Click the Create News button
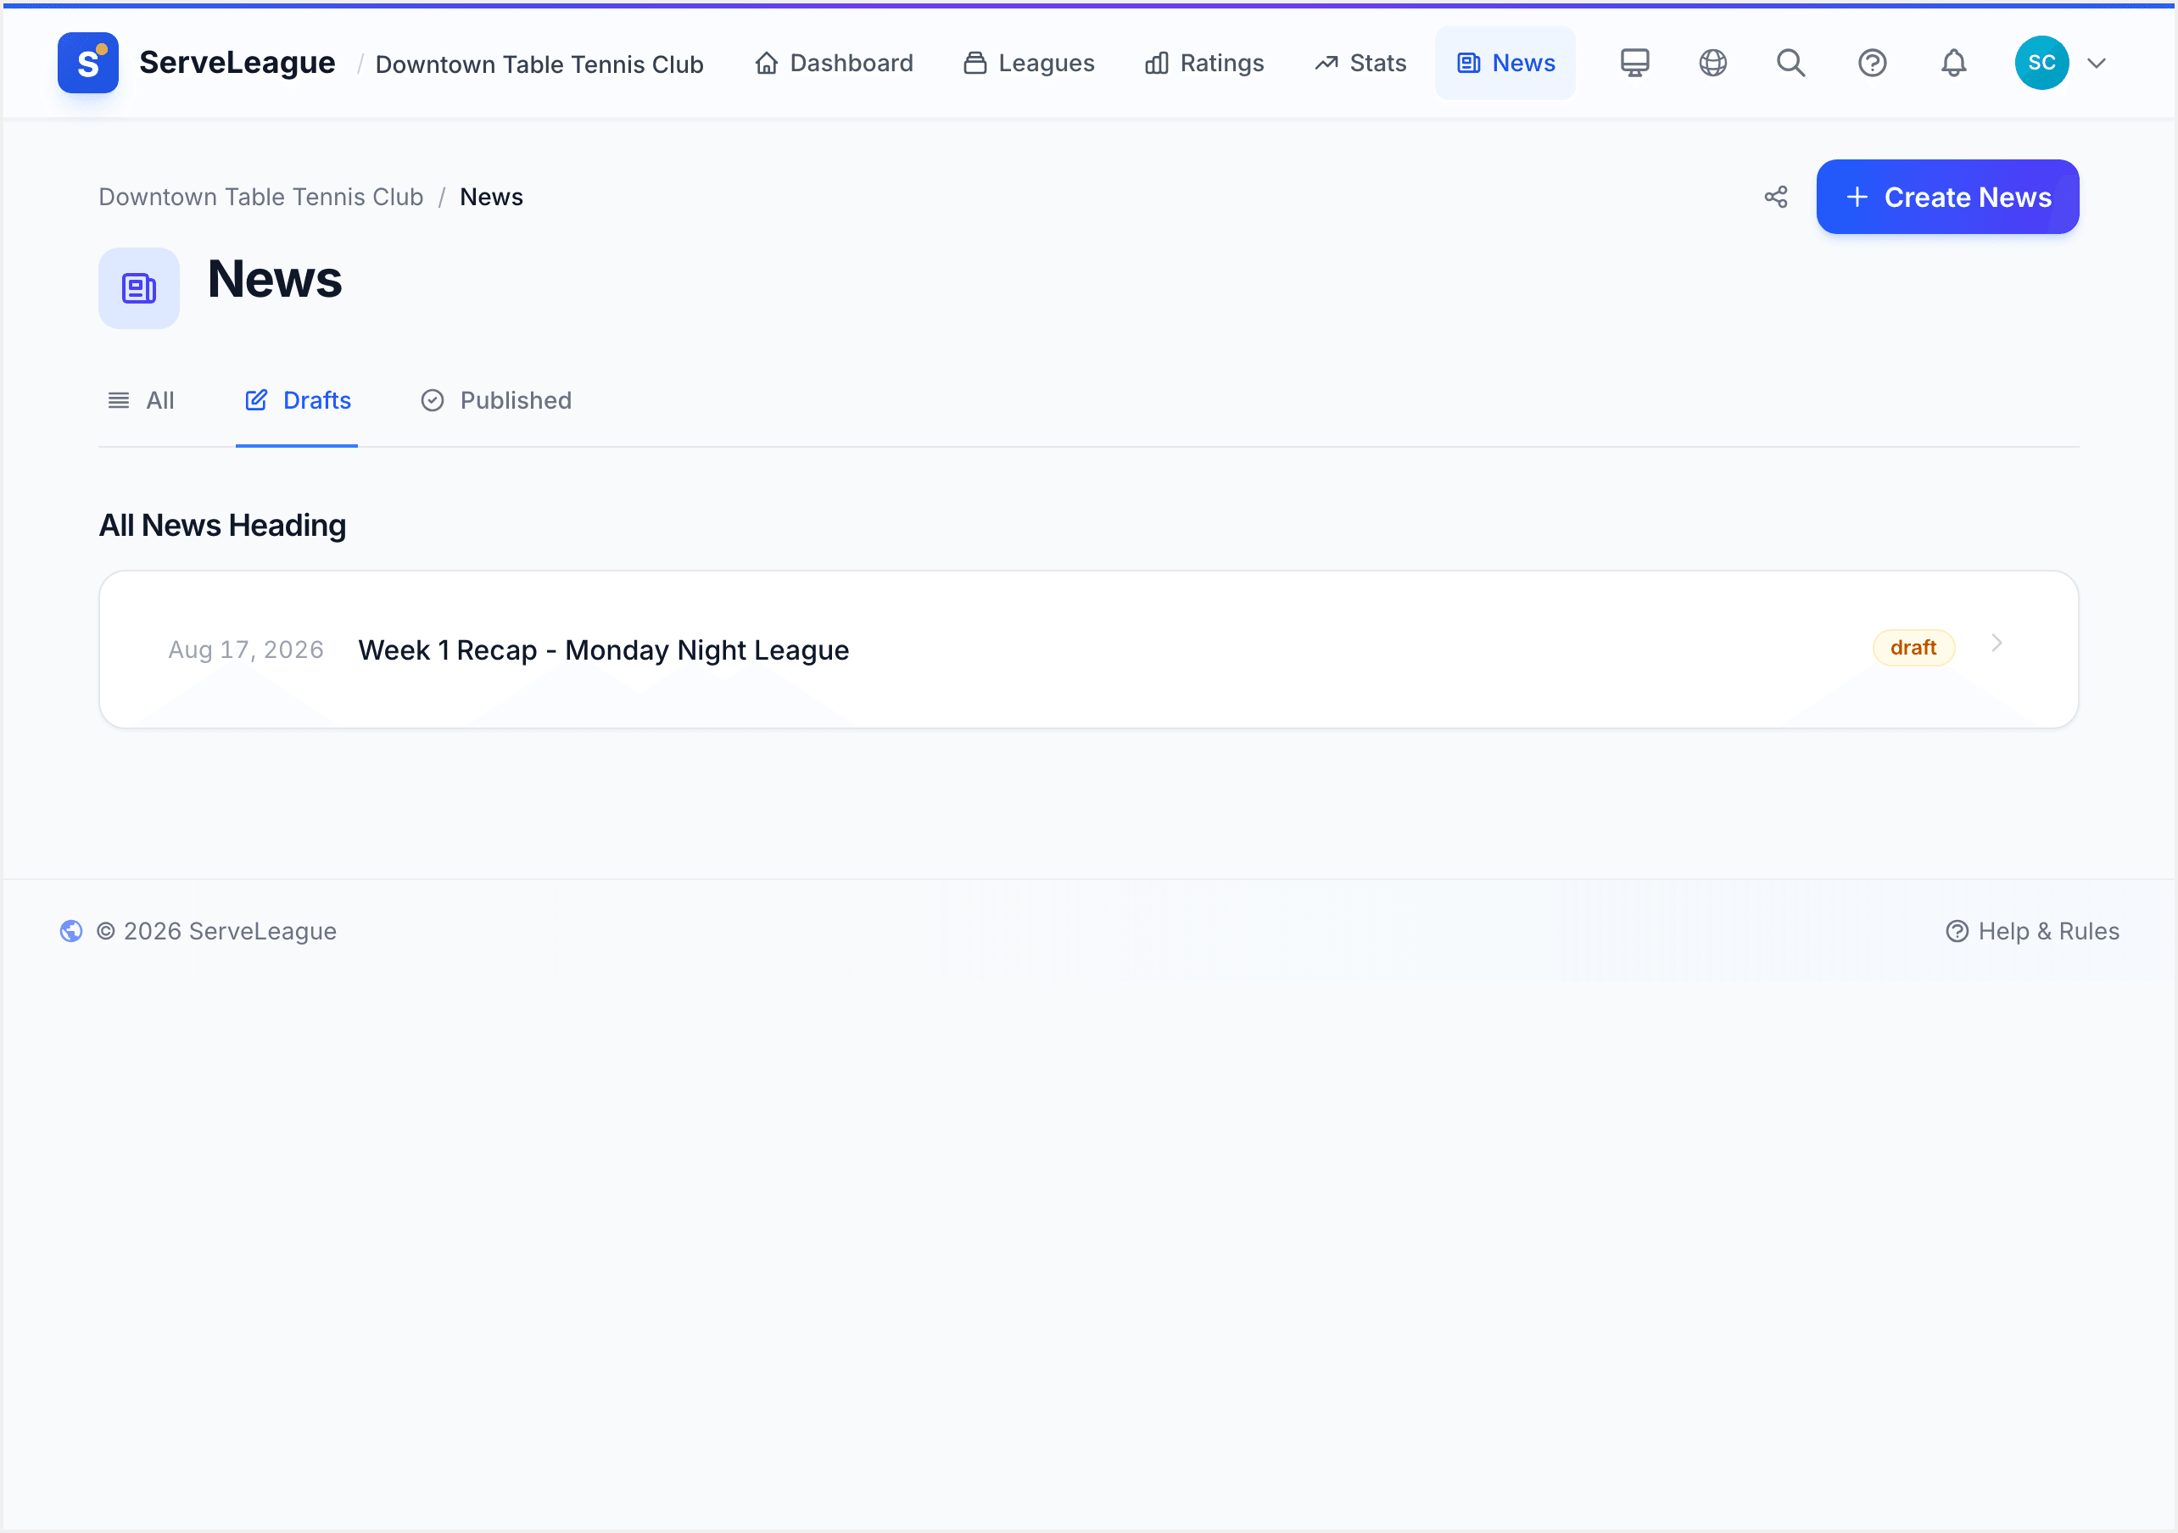 point(1947,197)
